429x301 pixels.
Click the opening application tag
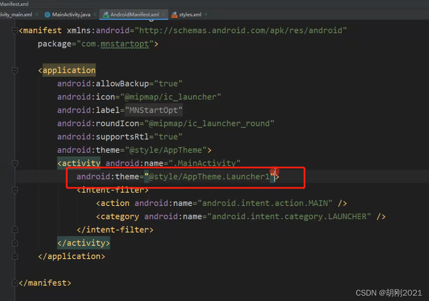pos(67,71)
